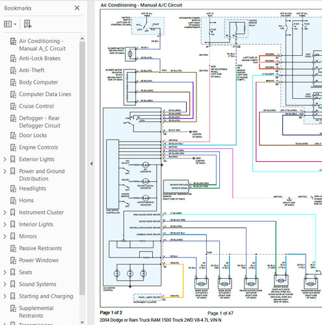Click the Anti-Lock Brakes bookmark icon
322x325 pixels.
click(13, 58)
